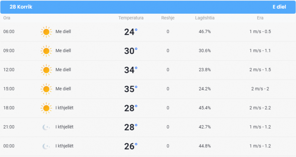Click the sun icon at 12:00
The image size is (296, 157).
(x=46, y=70)
